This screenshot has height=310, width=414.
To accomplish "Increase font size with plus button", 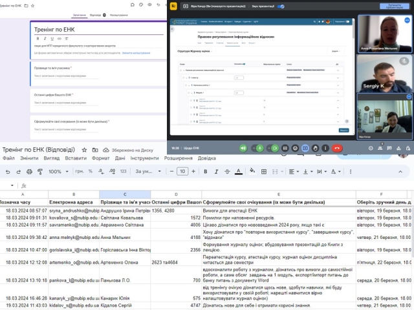I will tap(191, 171).
